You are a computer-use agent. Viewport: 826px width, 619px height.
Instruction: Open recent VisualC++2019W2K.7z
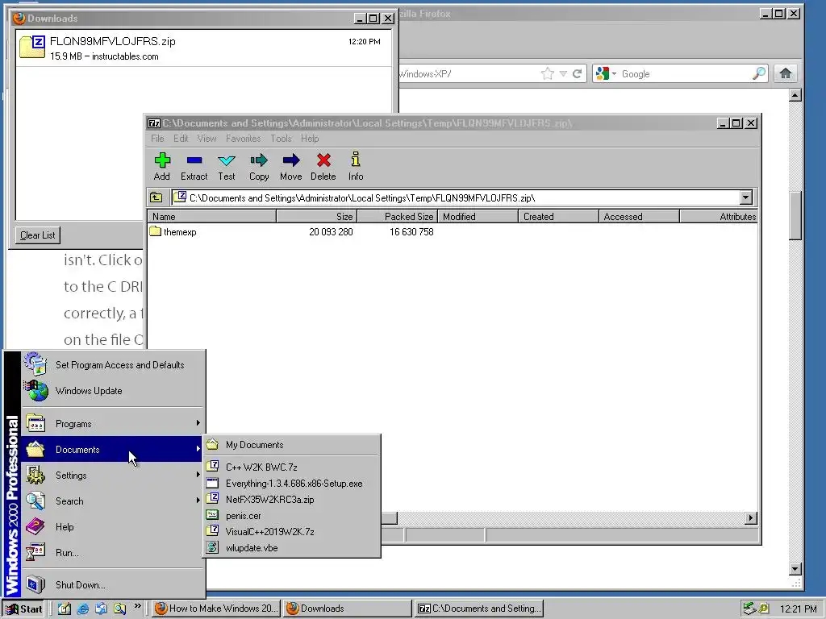[x=292, y=532]
